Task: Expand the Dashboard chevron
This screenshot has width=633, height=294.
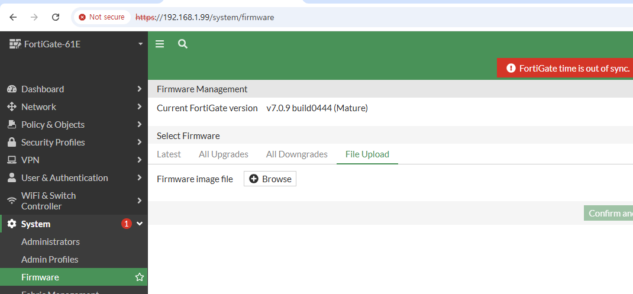Action: 139,89
